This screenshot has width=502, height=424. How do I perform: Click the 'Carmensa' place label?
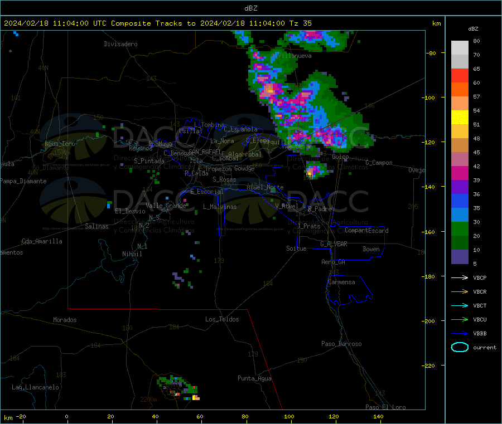point(341,282)
